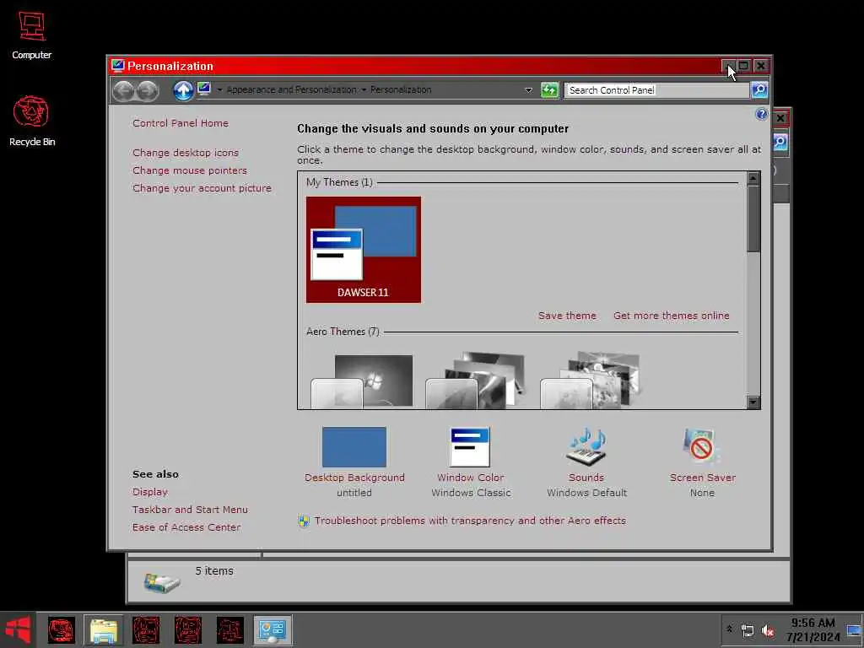Click the first red face taskbar icon

click(x=61, y=630)
